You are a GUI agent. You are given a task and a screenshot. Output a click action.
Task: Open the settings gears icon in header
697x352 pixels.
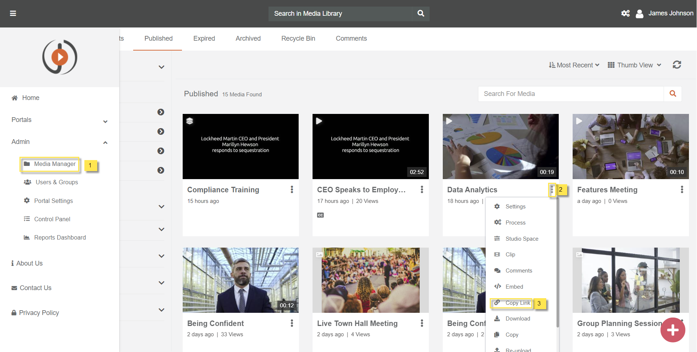click(x=625, y=14)
